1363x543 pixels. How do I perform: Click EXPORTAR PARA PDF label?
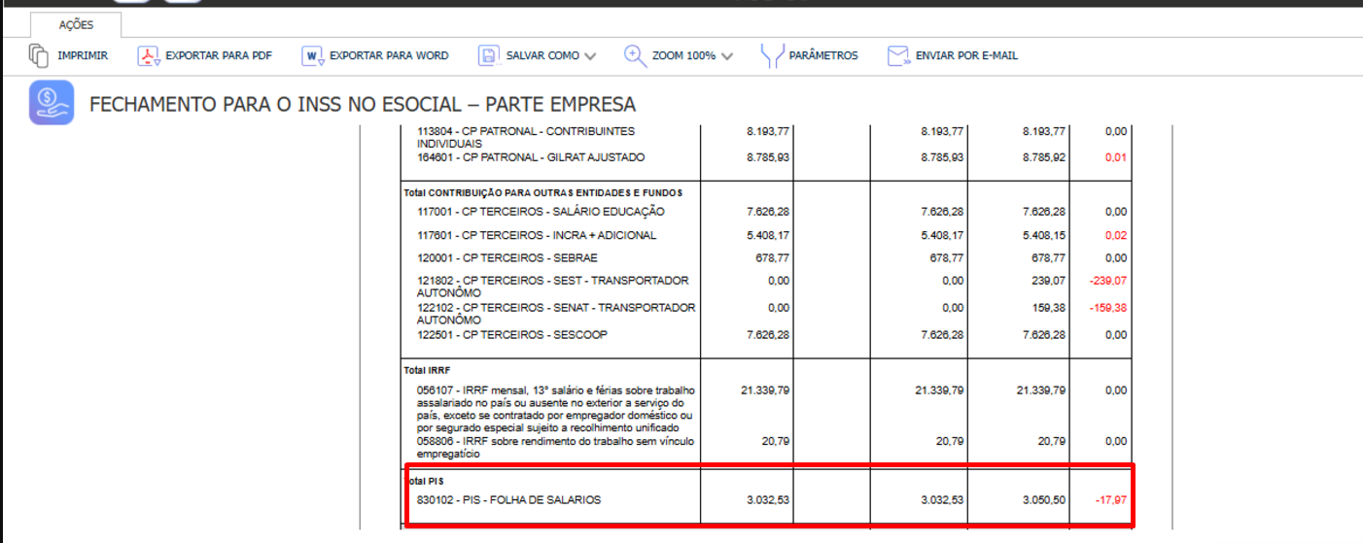tap(219, 56)
